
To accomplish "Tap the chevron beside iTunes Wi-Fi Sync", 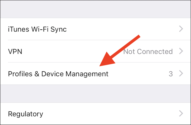I will coord(181,29).
